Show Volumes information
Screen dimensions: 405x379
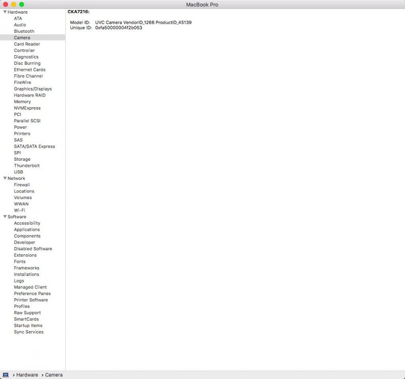[23, 198]
